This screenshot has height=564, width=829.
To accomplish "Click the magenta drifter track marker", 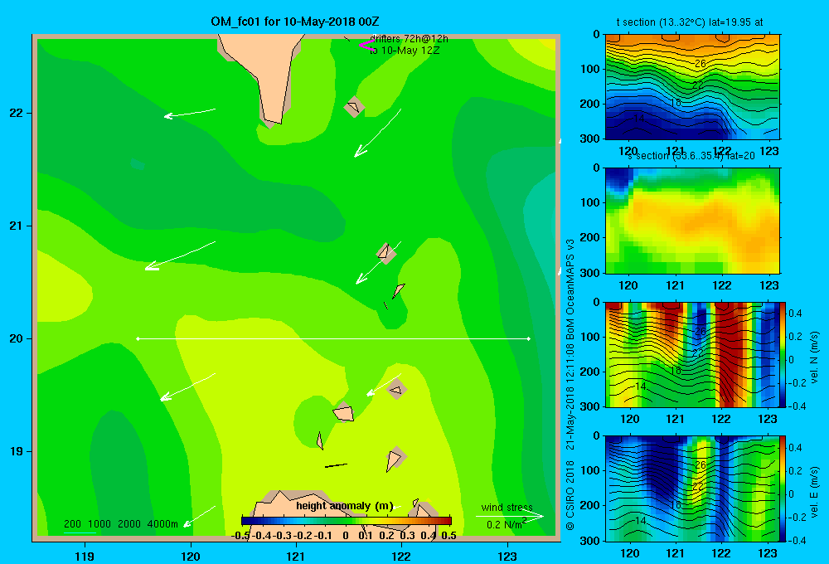I will 366,45.
